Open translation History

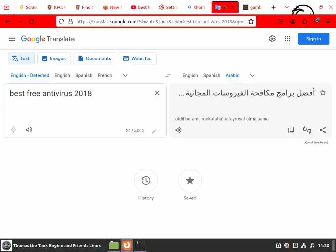pyautogui.click(x=146, y=180)
